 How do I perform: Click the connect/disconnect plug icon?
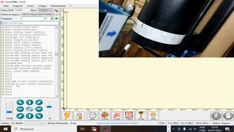[x=56, y=10]
